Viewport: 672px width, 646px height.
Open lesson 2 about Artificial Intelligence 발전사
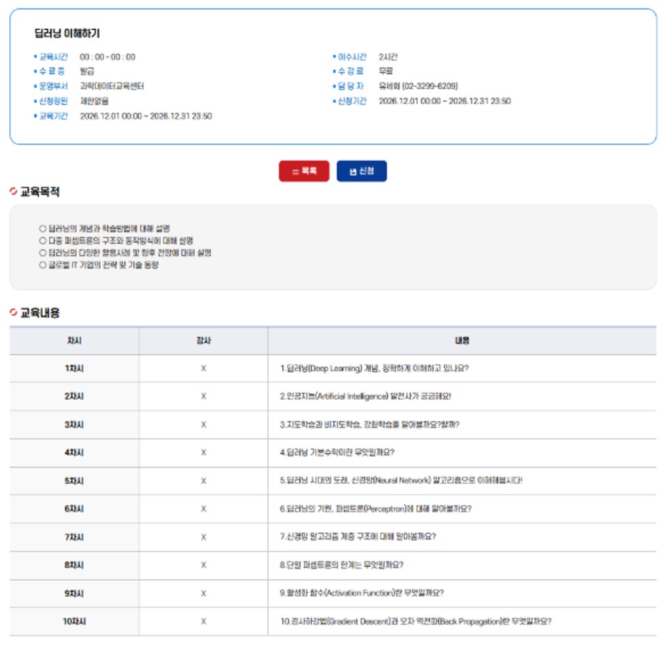pos(366,397)
